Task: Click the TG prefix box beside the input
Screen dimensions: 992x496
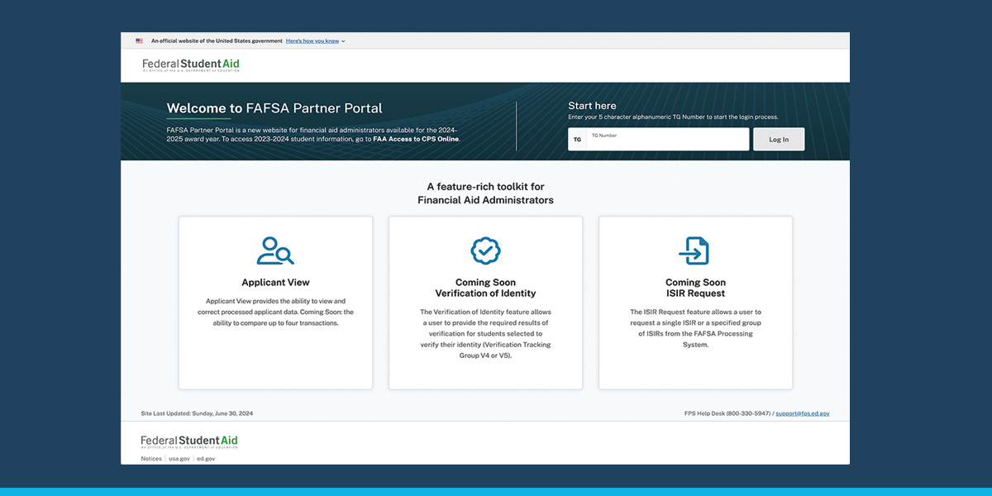Action: click(x=577, y=140)
